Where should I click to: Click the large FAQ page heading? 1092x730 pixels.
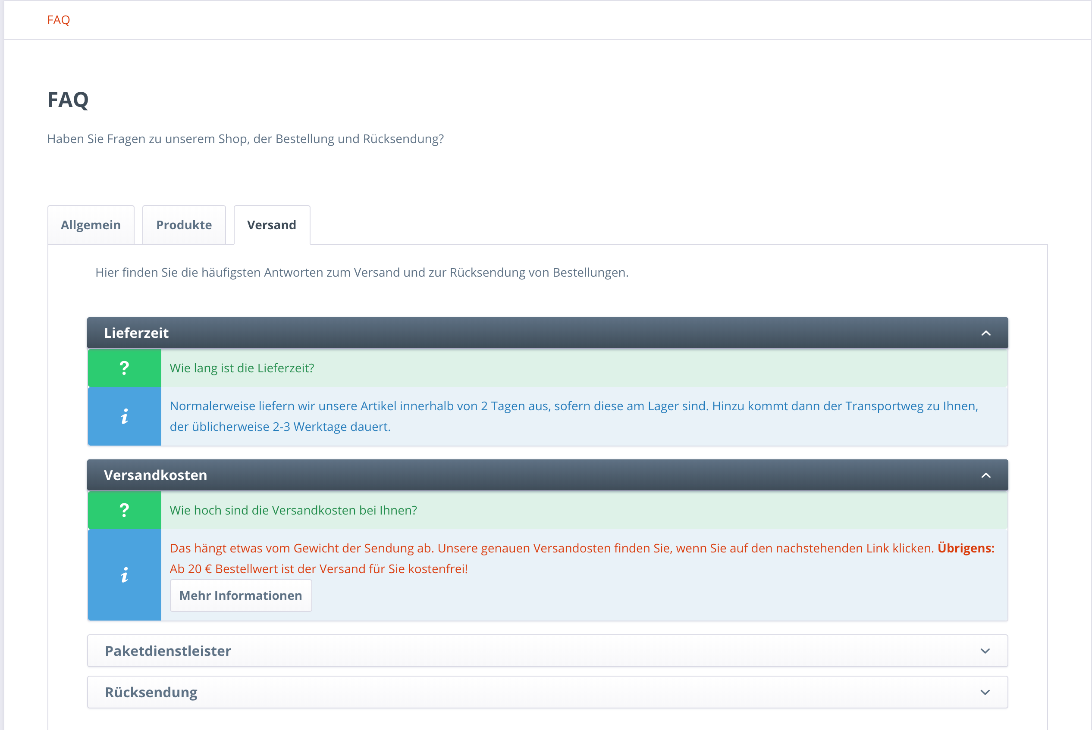tap(68, 99)
